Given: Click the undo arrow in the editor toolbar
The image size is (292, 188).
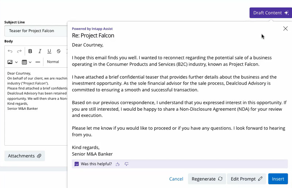Looking at the screenshot, I should [x=10, y=51].
